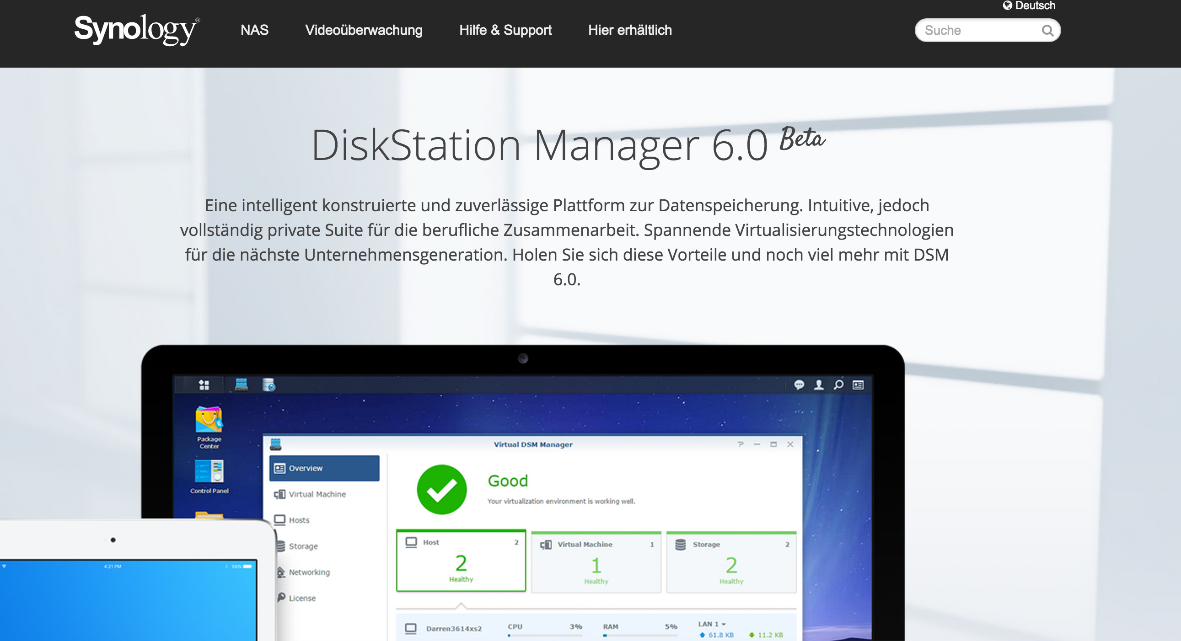Click Virtual DSM Manager window title icon

click(275, 444)
